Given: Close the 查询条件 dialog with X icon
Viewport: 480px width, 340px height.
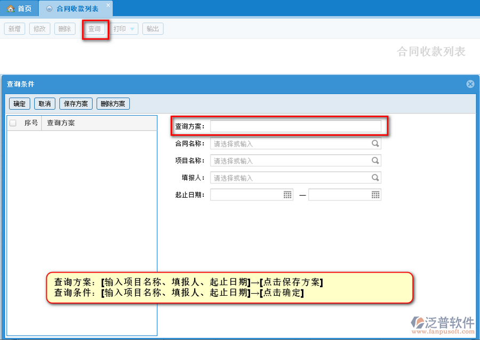Looking at the screenshot, I should click(x=470, y=84).
